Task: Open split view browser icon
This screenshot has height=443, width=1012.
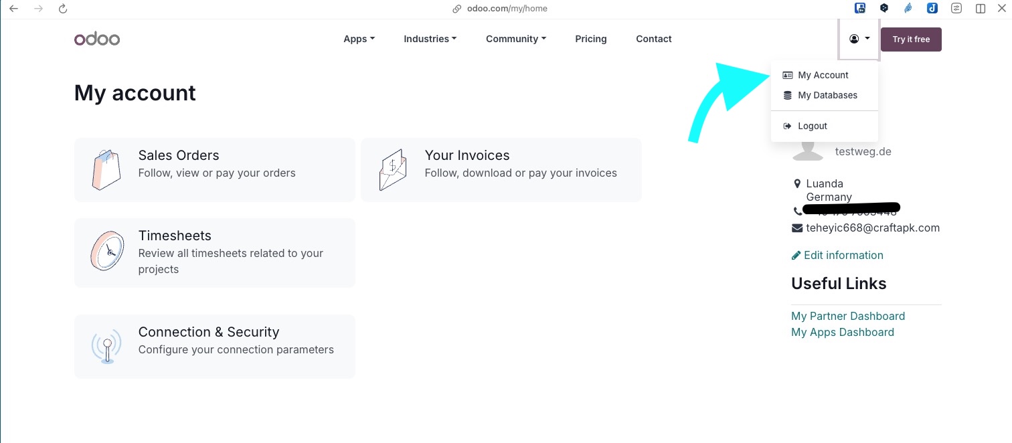Action: pos(981,9)
